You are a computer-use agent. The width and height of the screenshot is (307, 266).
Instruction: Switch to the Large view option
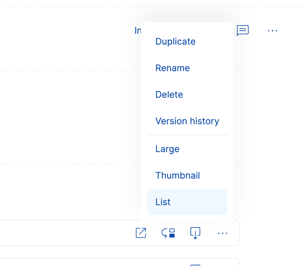[167, 149]
